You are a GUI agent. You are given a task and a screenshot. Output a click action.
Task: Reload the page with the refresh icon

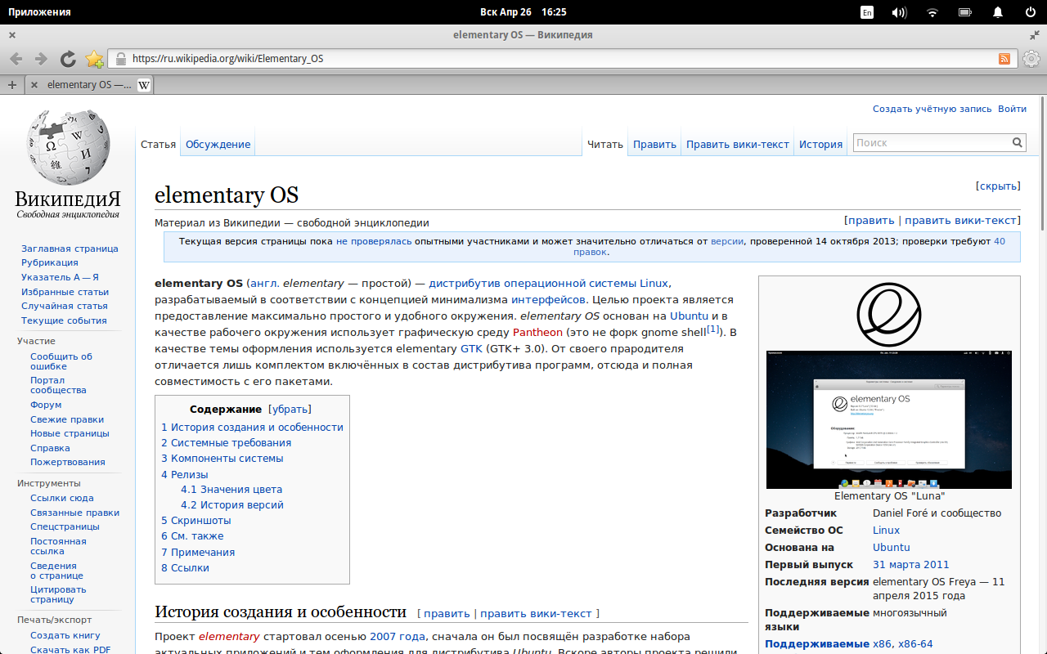coord(68,59)
